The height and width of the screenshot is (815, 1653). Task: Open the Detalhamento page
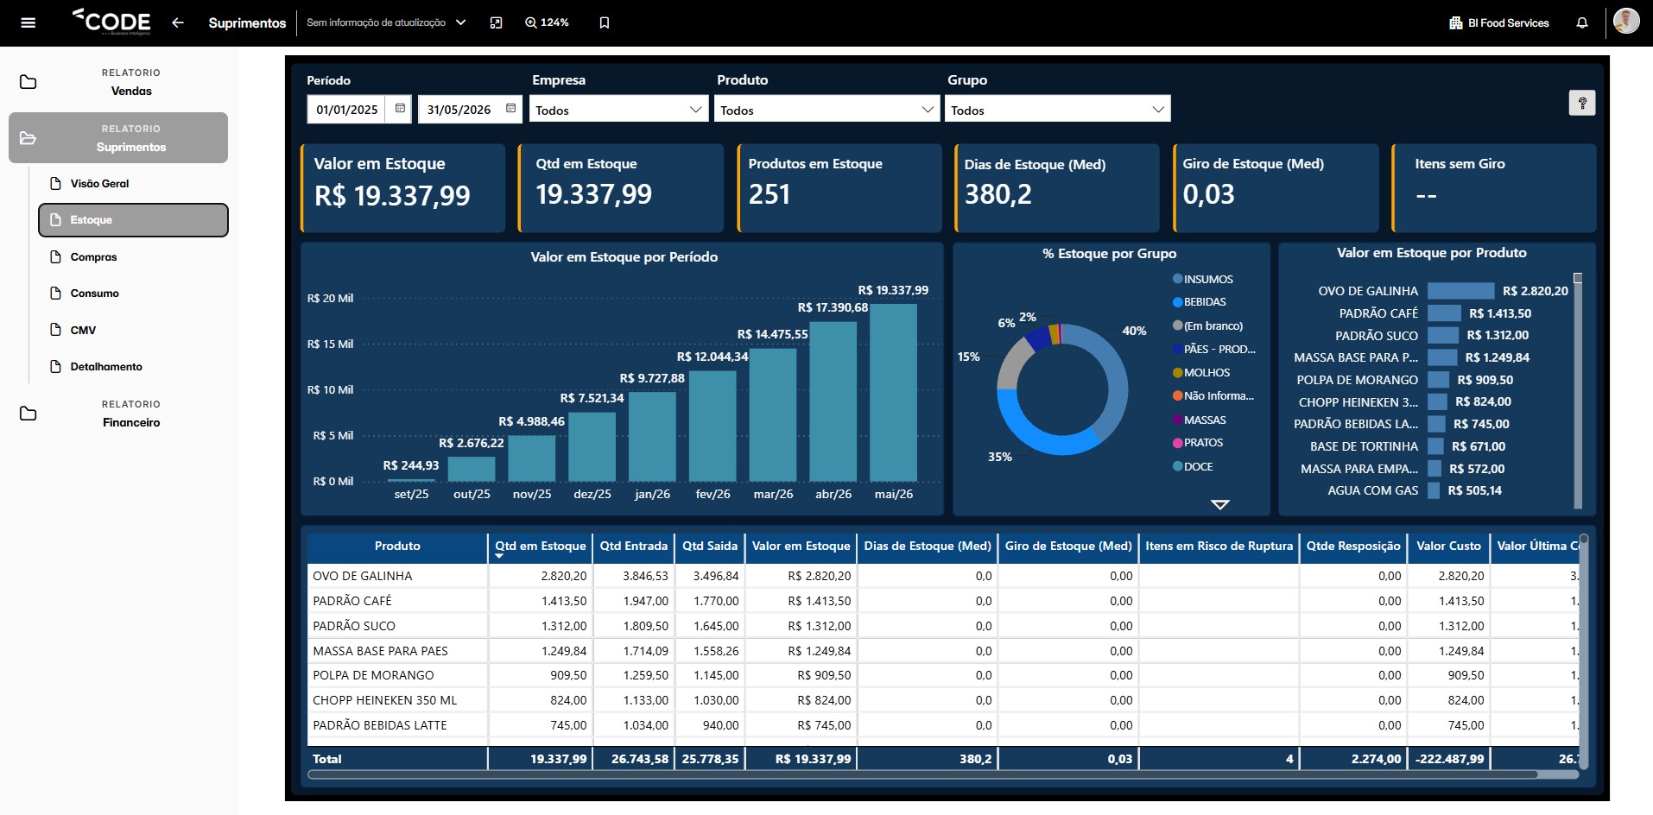[133, 366]
